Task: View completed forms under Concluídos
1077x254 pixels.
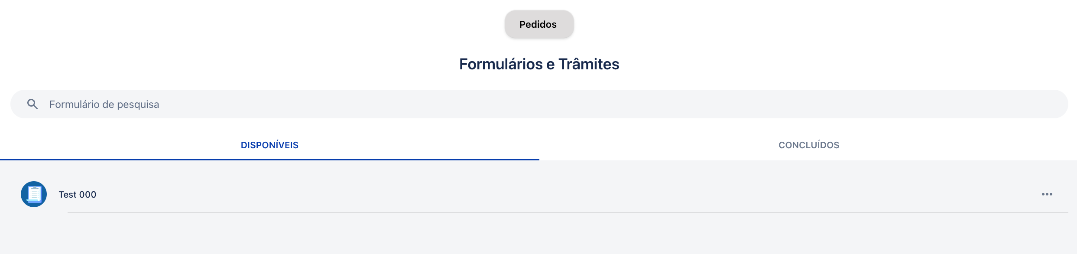Action: (808, 145)
